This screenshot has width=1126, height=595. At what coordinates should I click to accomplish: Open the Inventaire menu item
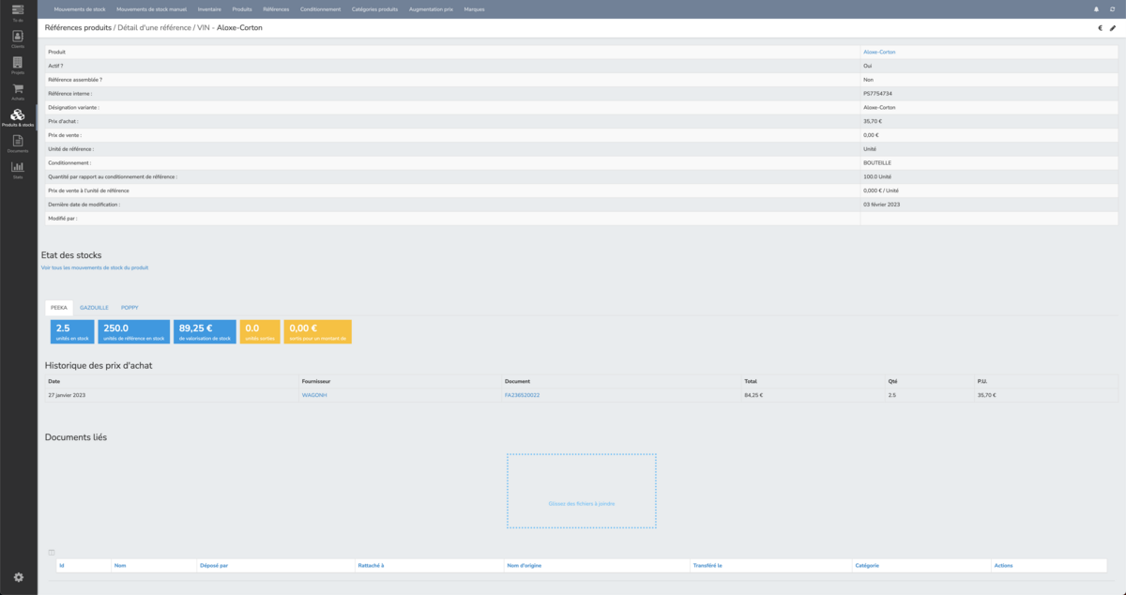pos(209,9)
